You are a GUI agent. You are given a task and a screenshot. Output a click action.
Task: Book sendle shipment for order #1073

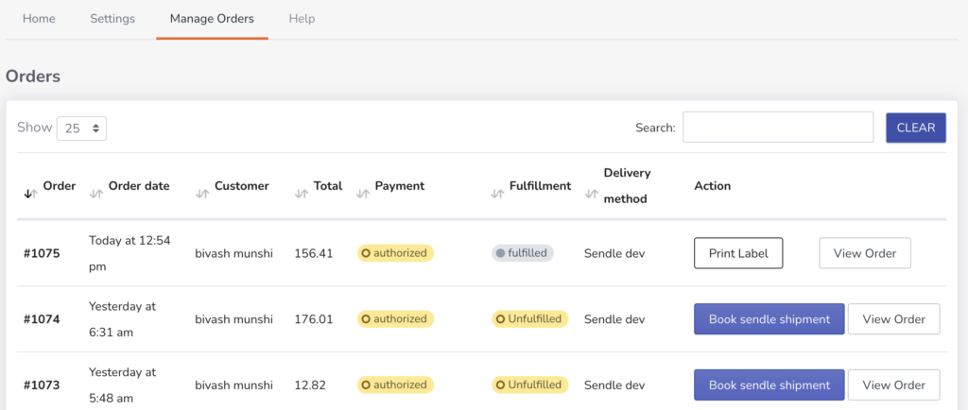[769, 384]
